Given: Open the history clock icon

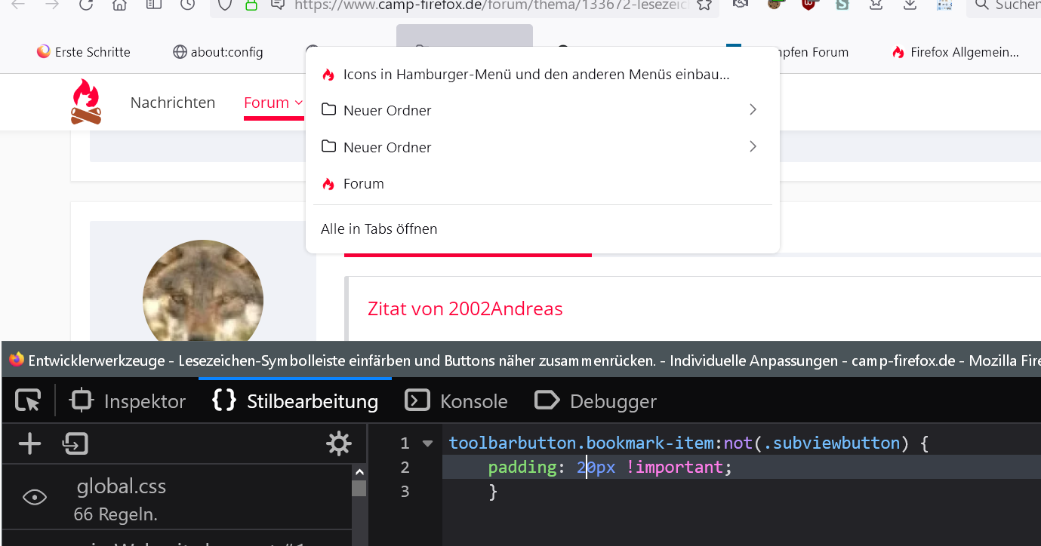Looking at the screenshot, I should 189,5.
